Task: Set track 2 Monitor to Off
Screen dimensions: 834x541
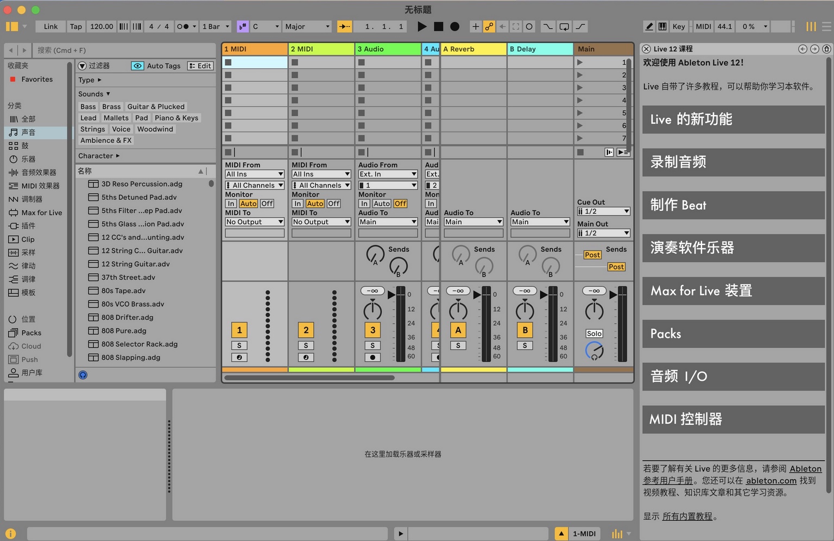Action: pos(334,204)
